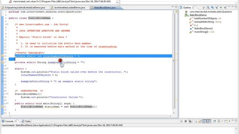This screenshot has height=134, width=239.
Task: Toggle Pin Console icon
Action: point(214,121)
